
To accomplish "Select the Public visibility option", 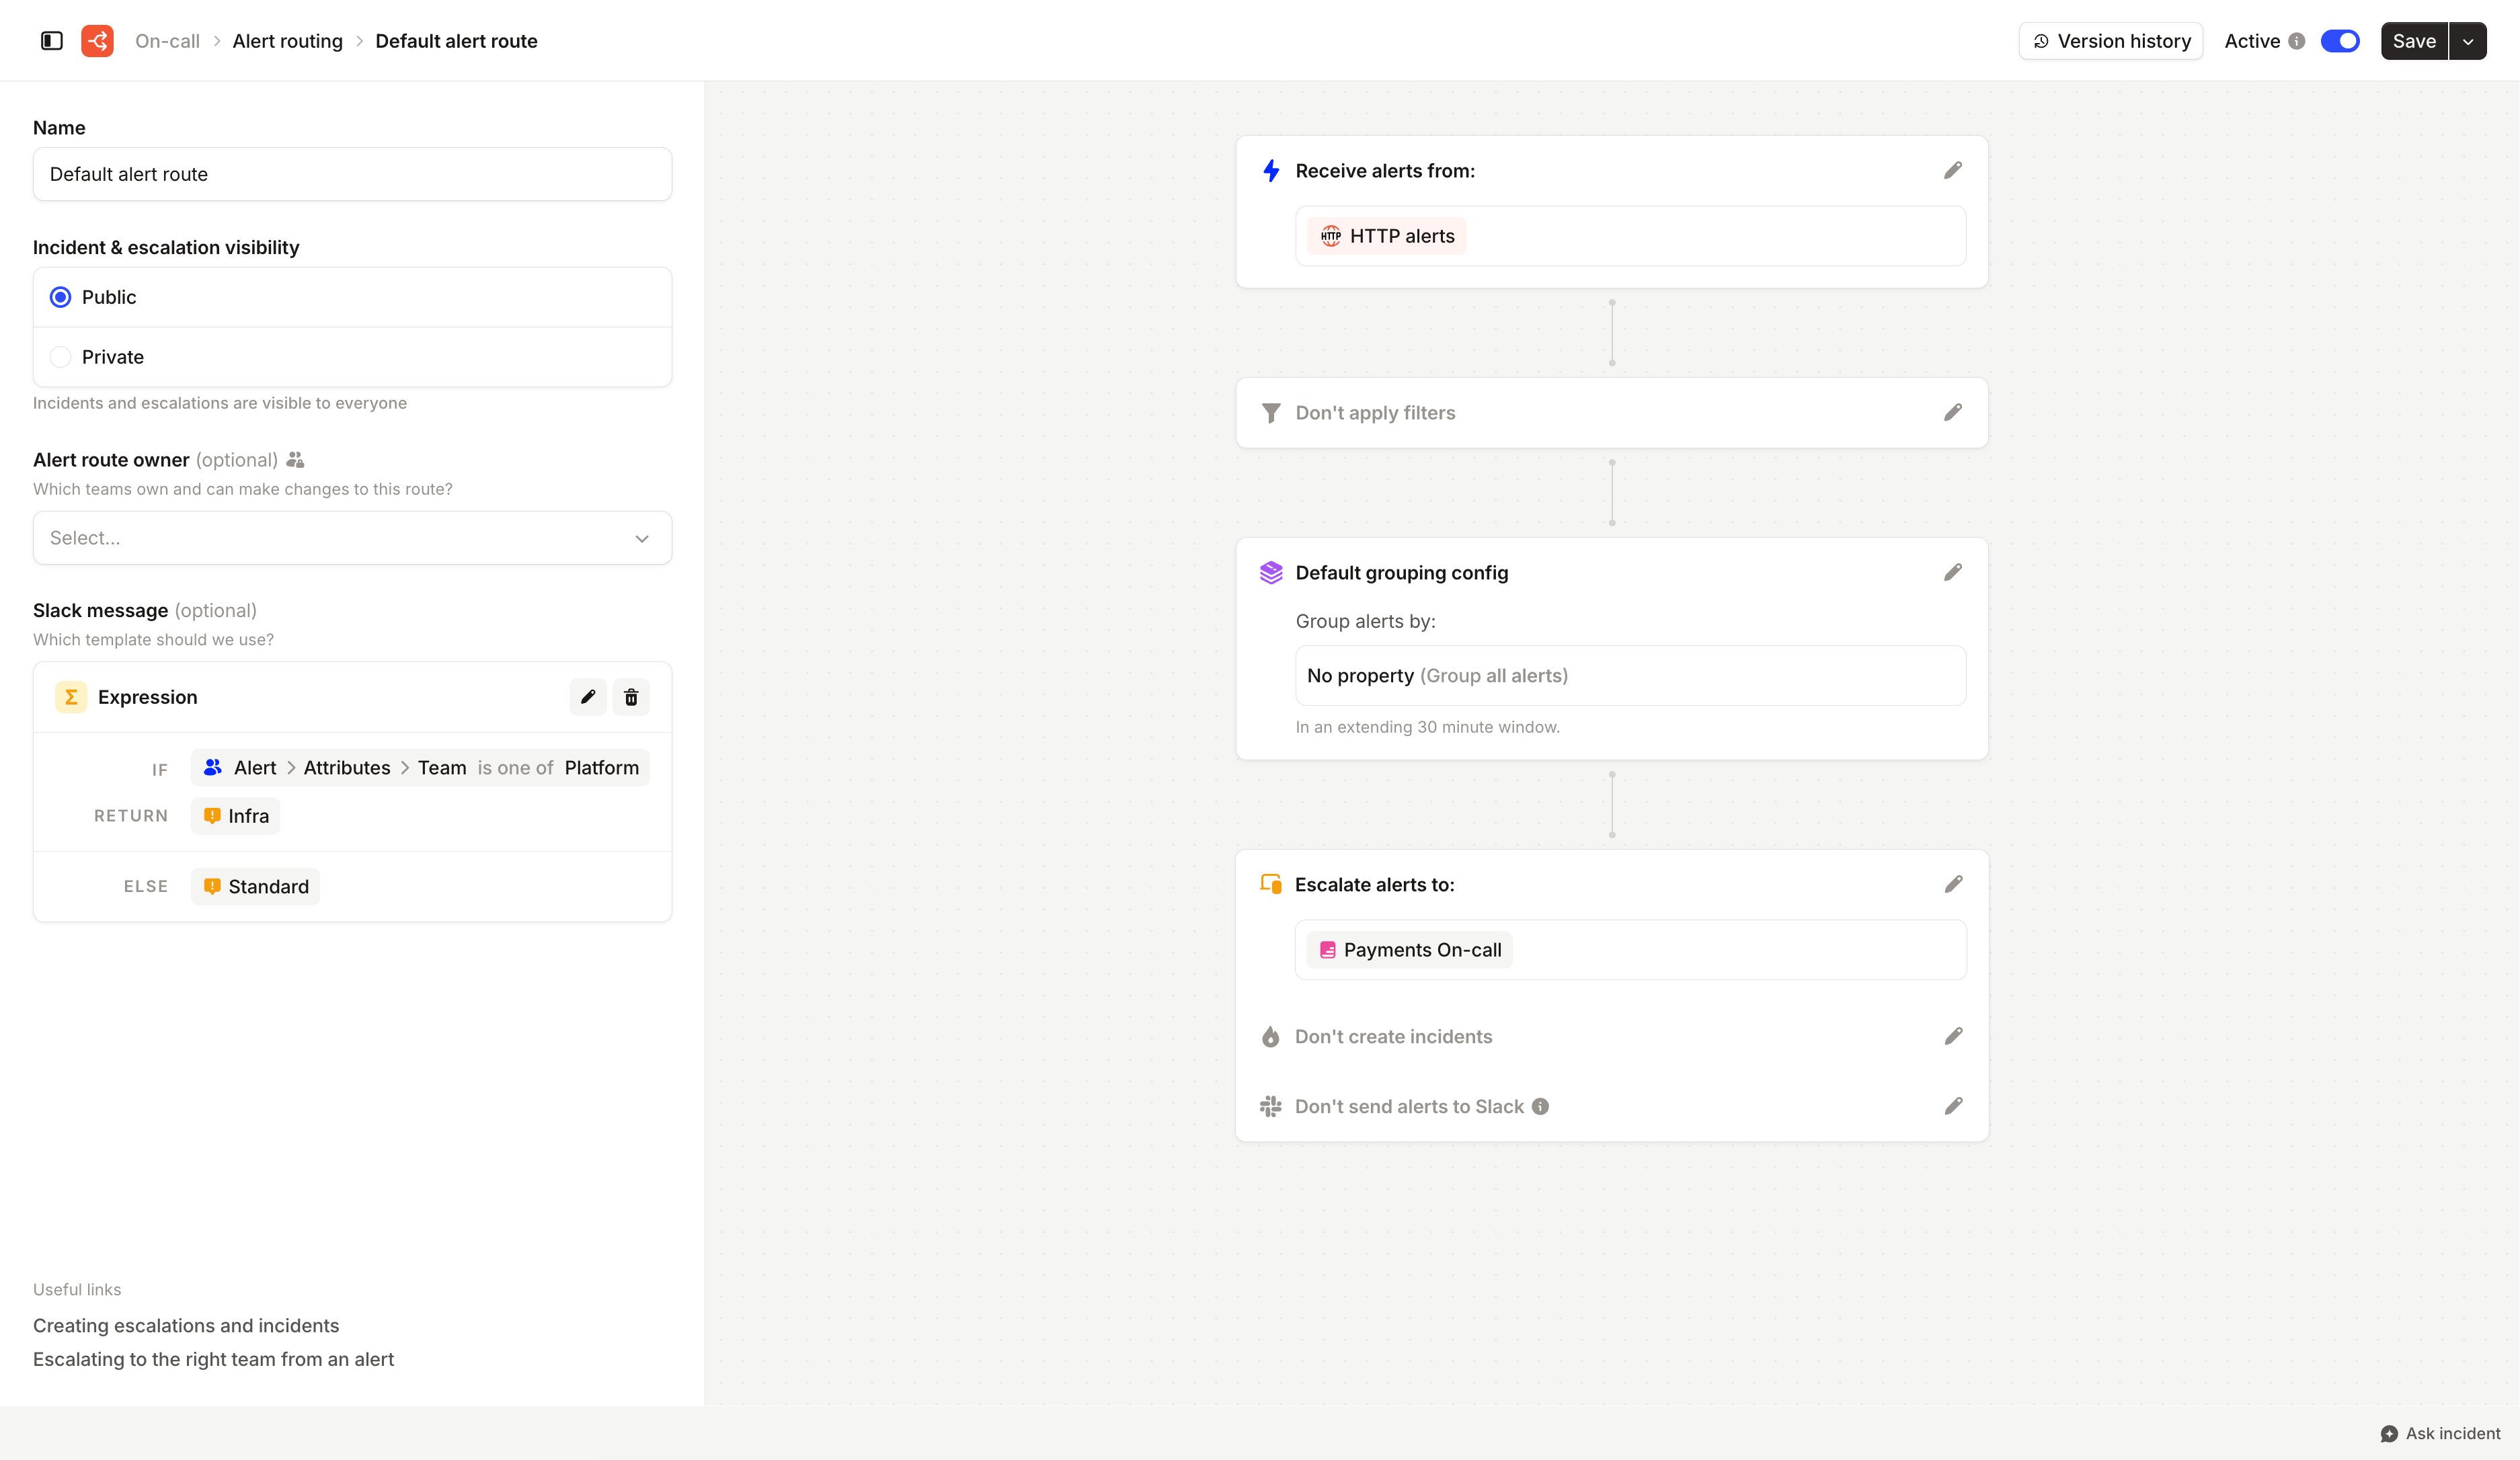I will coord(352,297).
